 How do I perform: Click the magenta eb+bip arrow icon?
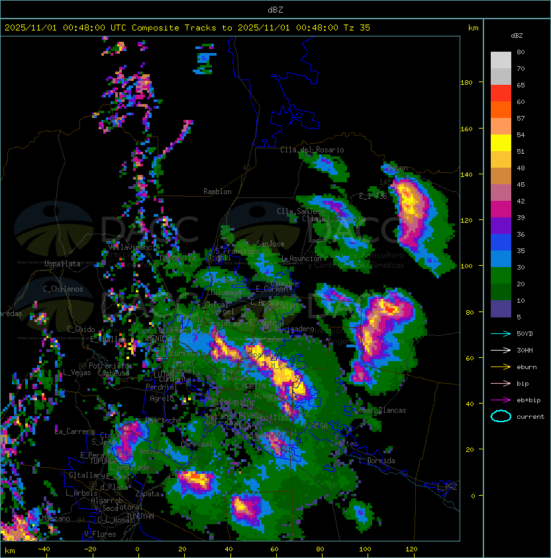[501, 400]
